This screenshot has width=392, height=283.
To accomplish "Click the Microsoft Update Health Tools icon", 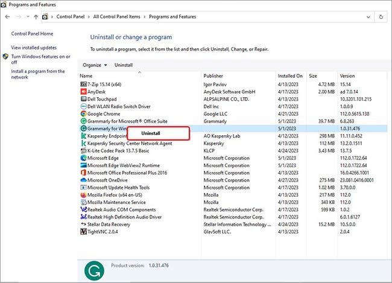I will (x=83, y=188).
